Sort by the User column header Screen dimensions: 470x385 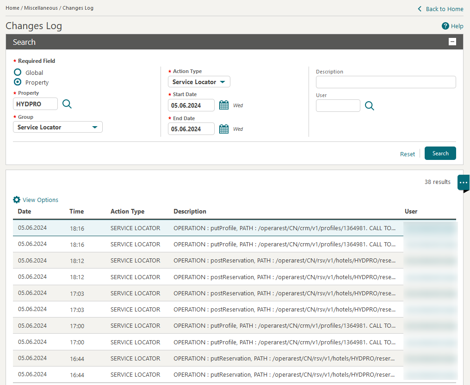(411, 211)
